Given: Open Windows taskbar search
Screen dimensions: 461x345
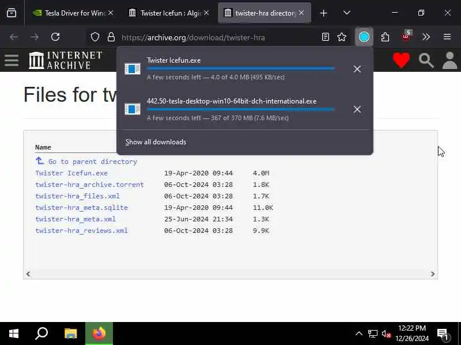Looking at the screenshot, I should tap(41, 333).
